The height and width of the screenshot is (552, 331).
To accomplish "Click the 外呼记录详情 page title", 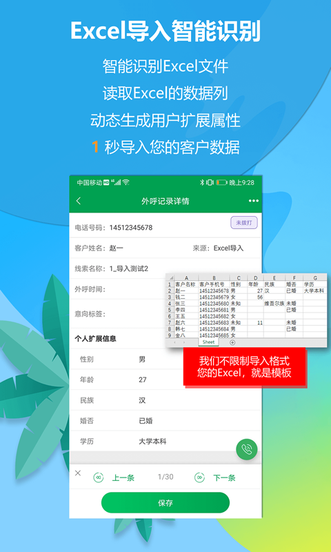I will click(165, 201).
